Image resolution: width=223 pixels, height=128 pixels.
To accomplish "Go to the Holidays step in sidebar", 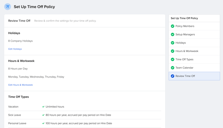I will [x=194, y=43].
